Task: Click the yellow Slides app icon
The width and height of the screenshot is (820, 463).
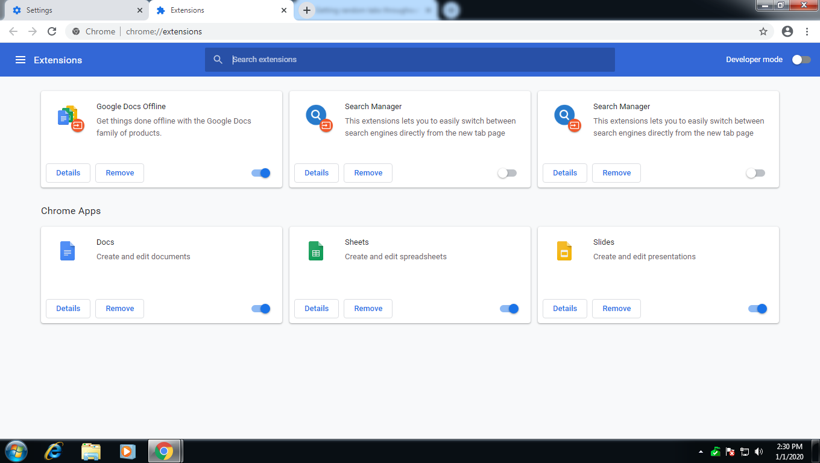Action: coord(564,251)
